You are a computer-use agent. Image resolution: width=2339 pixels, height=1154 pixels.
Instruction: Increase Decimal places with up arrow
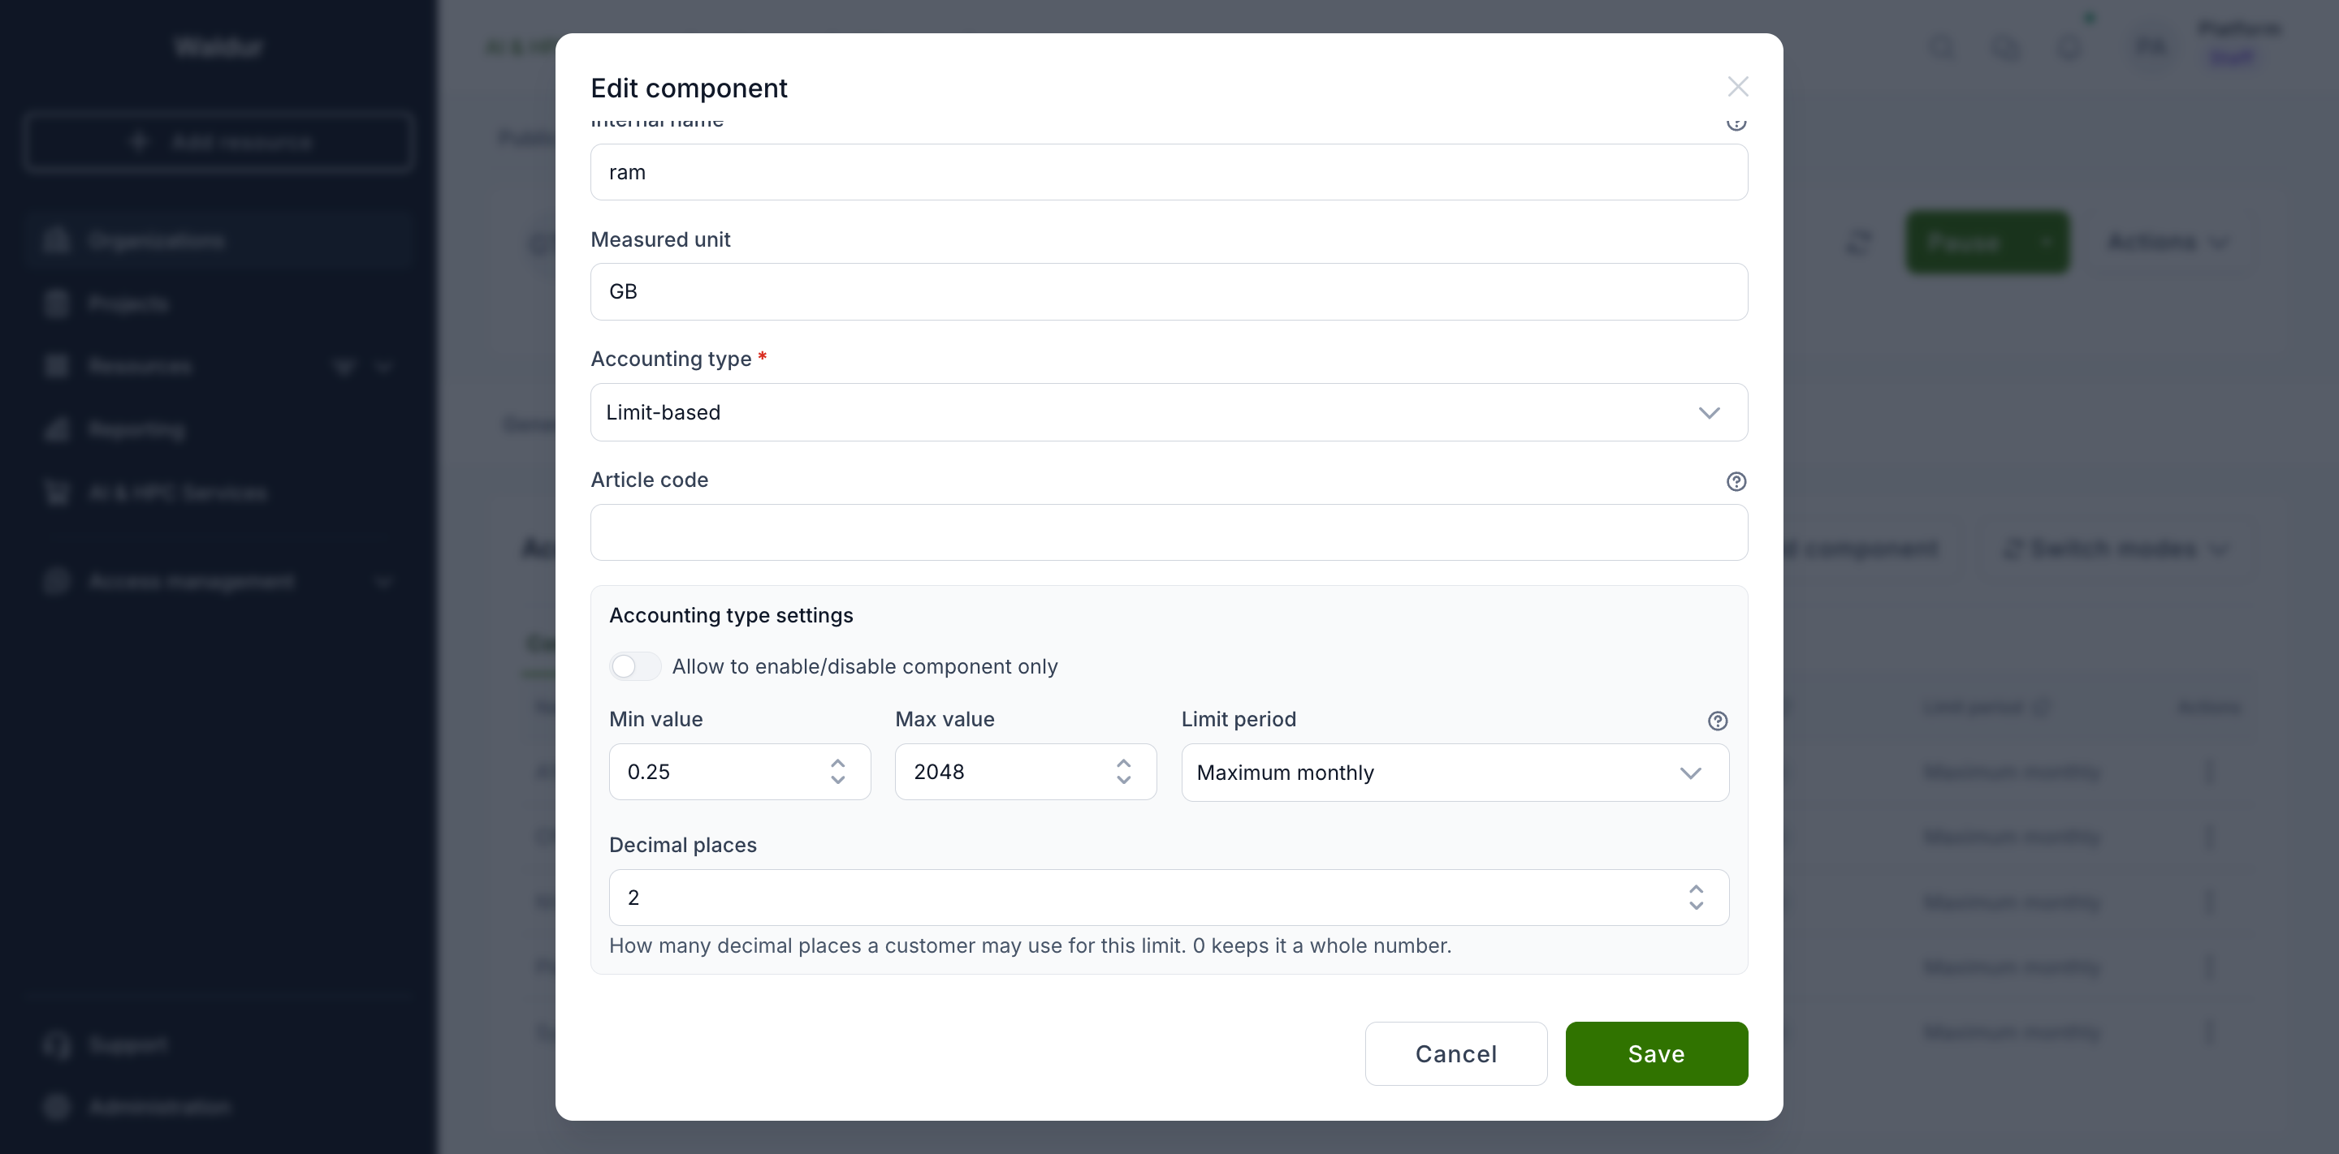[x=1695, y=889]
